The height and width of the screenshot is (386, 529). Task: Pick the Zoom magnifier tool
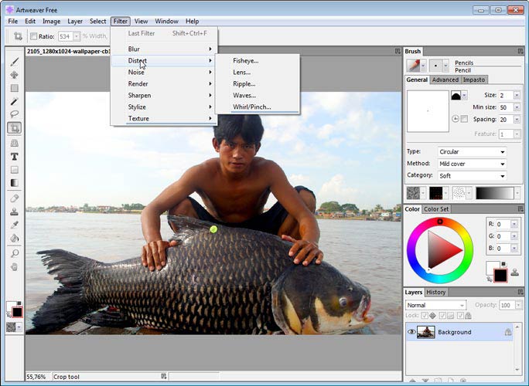(x=15, y=253)
